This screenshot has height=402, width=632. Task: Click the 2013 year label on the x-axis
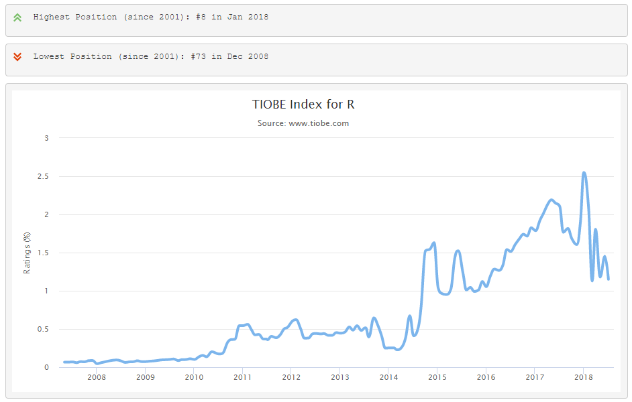coord(339,377)
